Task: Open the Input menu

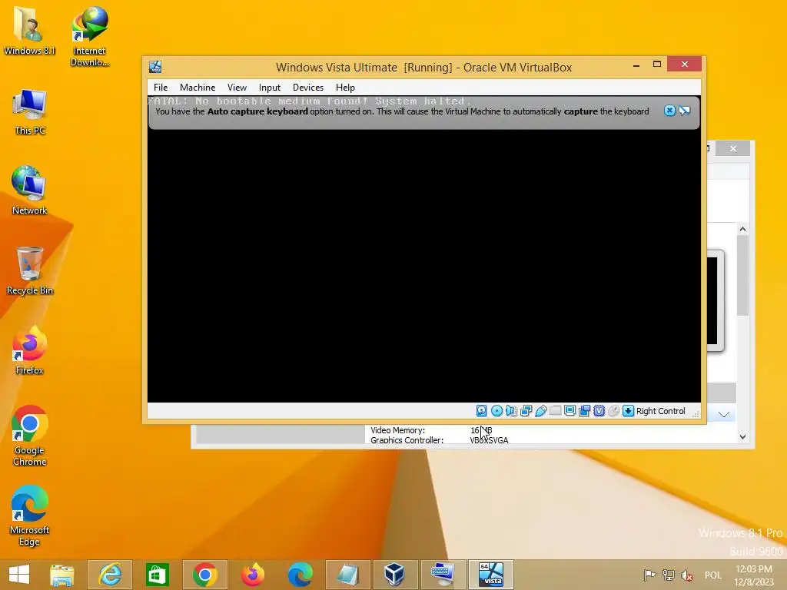Action: (x=270, y=88)
